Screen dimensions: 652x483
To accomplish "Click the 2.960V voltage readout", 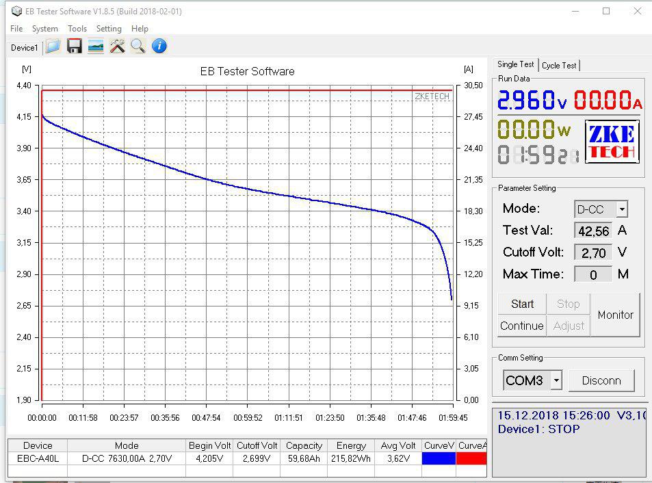I will click(x=532, y=100).
